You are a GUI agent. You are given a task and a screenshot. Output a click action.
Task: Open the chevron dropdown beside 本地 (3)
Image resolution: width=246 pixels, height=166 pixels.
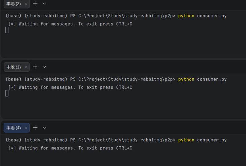pos(44,67)
